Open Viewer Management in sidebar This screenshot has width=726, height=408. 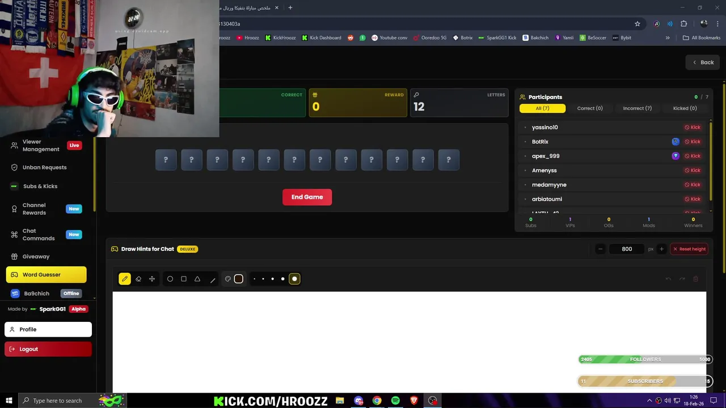point(45,146)
